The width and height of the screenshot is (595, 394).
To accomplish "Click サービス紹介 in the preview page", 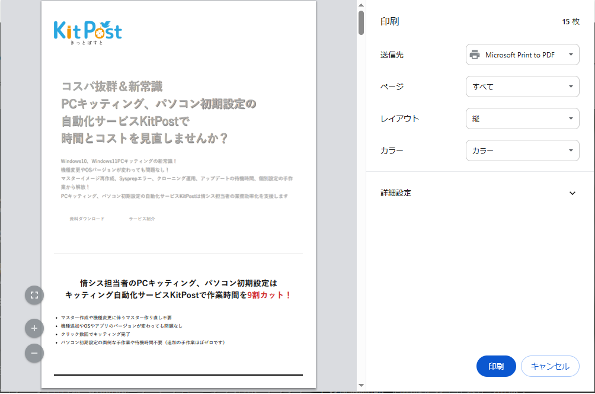I will 142,219.
